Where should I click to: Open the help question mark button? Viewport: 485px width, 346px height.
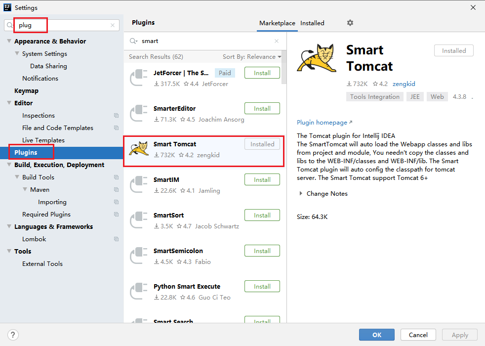click(13, 335)
